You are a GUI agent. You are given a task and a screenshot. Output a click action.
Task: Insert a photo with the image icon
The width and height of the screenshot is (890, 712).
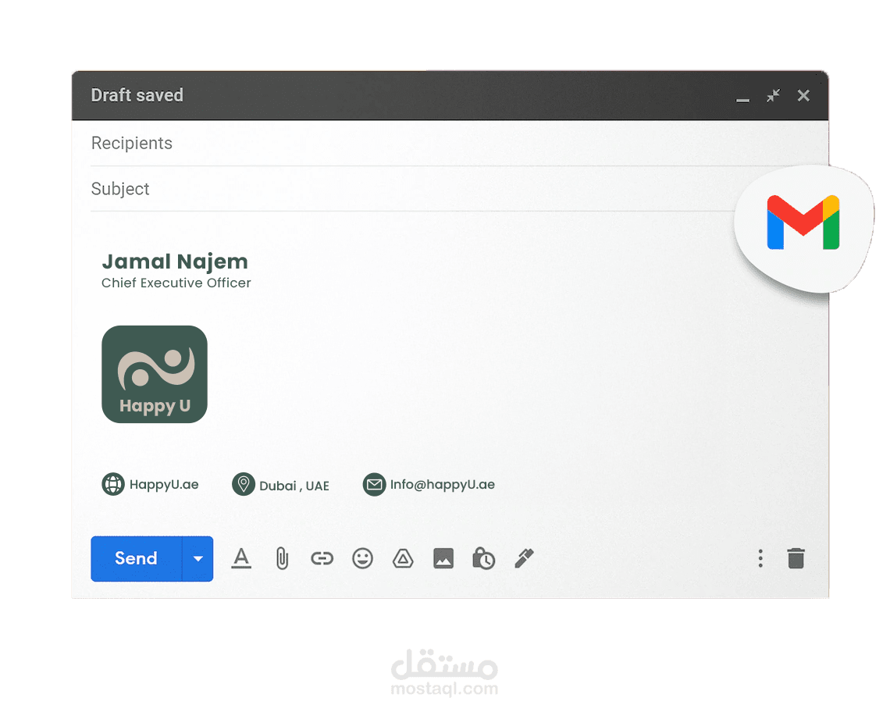pyautogui.click(x=443, y=559)
